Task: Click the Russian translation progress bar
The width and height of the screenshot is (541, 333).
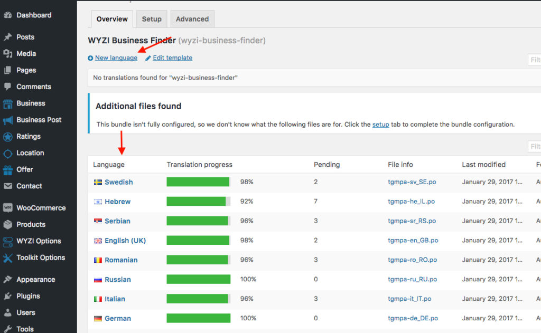Action: click(x=199, y=280)
